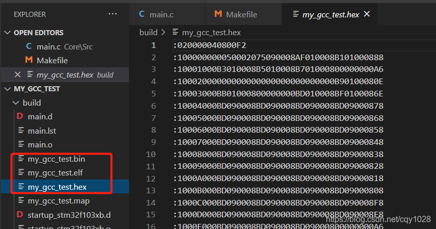Image resolution: width=436 pixels, height=229 pixels.
Task: Click hex record starting :10009000
Action: pos(278,166)
